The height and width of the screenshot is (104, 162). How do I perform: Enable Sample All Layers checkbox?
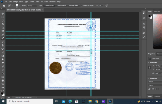tap(82, 6)
